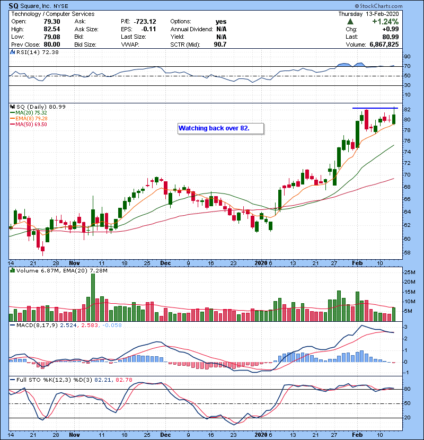Click the P/E value -723.12
424x440 pixels.
point(145,22)
